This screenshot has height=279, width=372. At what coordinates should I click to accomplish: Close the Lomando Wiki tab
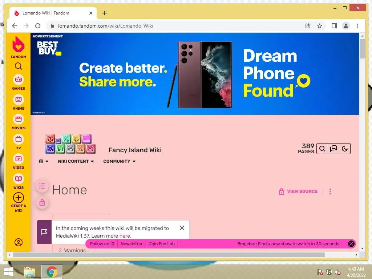(x=90, y=13)
